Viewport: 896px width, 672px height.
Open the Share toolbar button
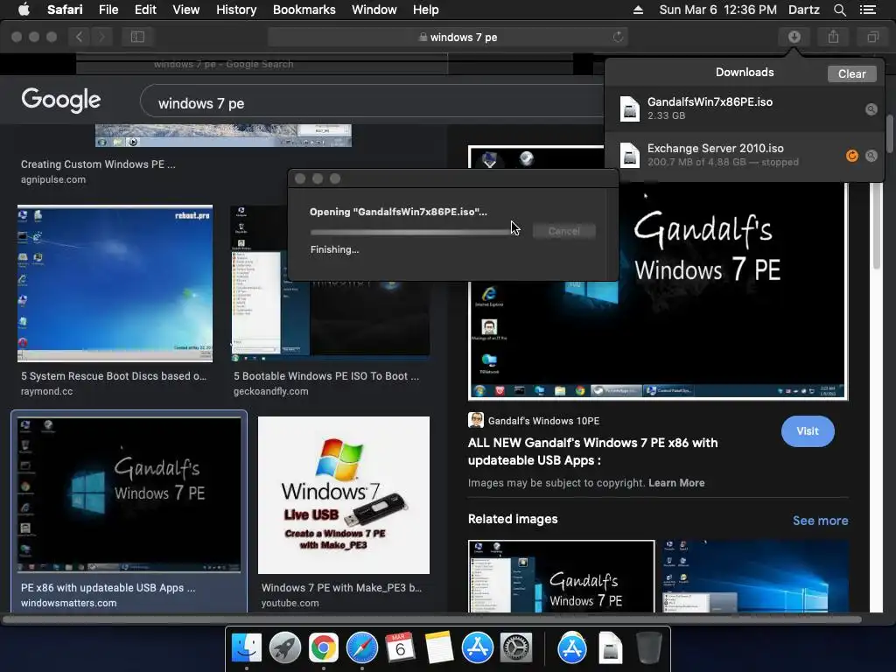coord(833,37)
